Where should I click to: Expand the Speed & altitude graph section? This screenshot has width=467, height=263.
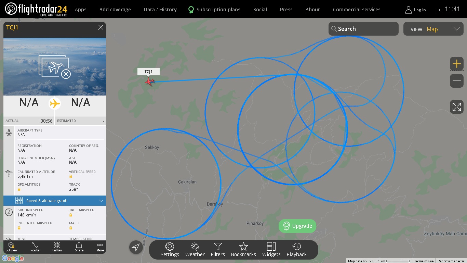55,201
